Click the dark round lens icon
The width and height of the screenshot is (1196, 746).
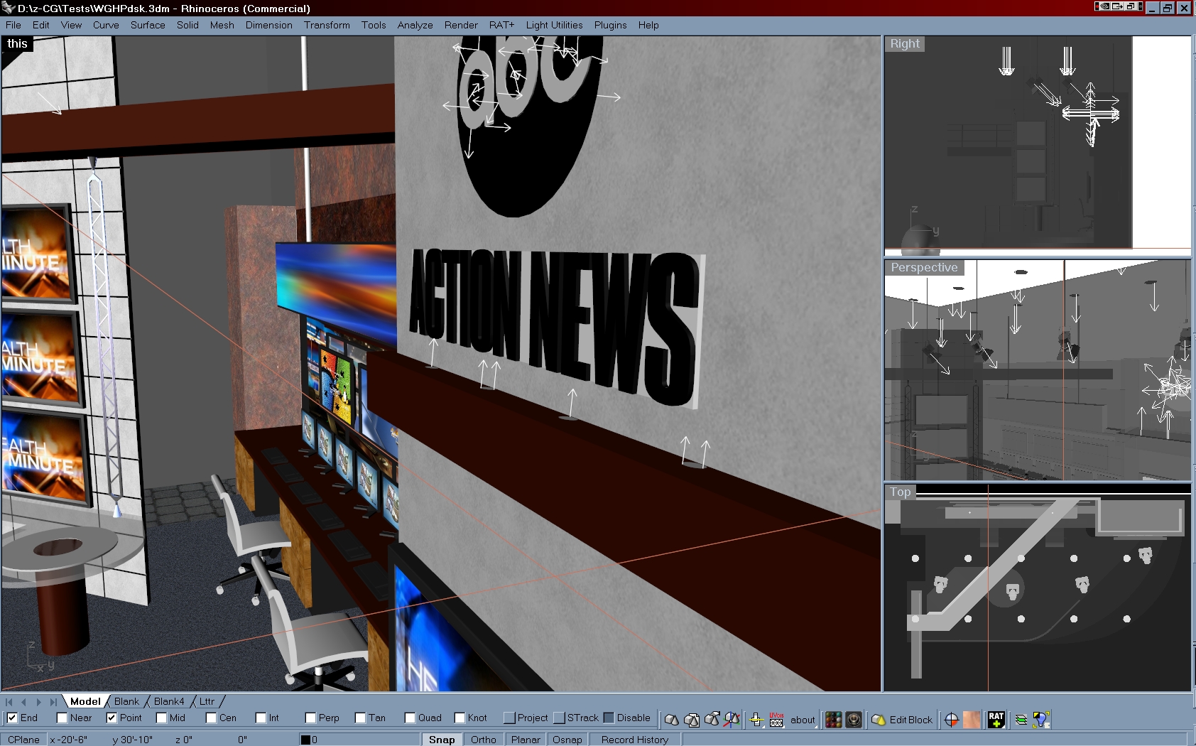click(854, 720)
